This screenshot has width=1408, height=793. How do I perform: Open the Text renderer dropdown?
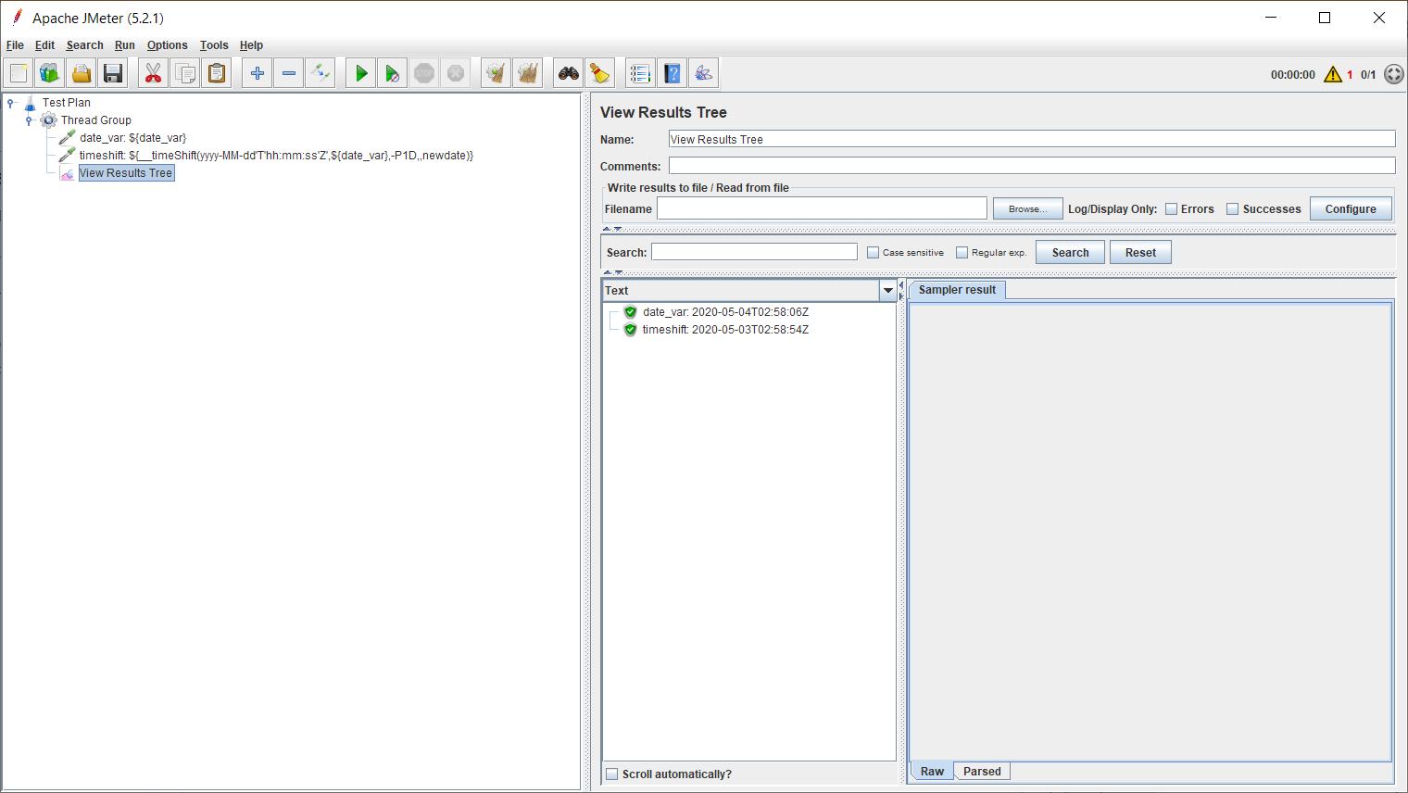pos(888,291)
